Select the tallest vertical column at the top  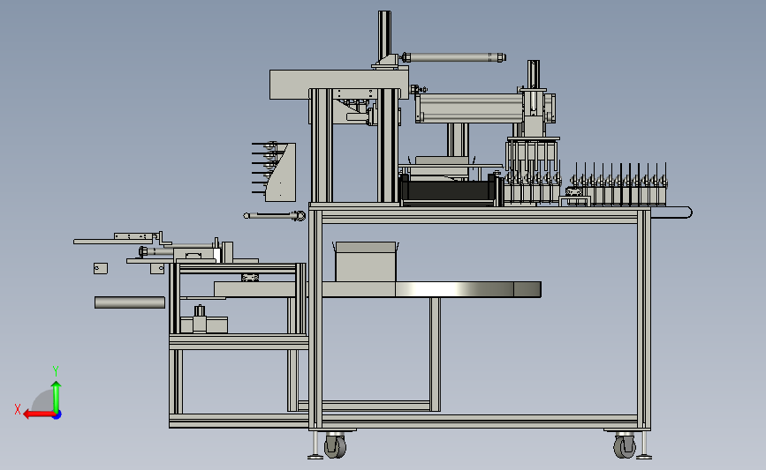coord(384,35)
